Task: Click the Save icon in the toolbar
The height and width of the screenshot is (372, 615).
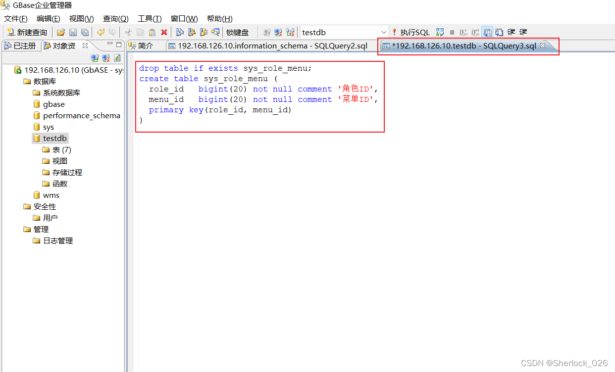Action: [x=73, y=32]
